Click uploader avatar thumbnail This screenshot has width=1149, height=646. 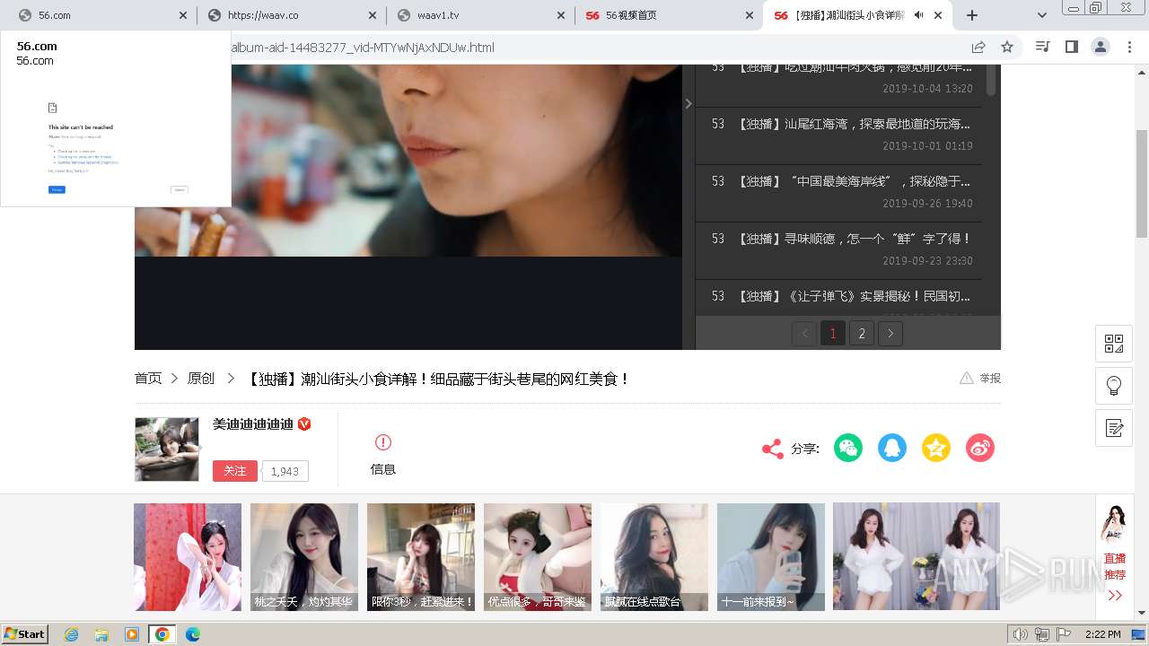click(x=167, y=450)
